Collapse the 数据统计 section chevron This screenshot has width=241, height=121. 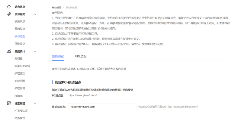35,51
